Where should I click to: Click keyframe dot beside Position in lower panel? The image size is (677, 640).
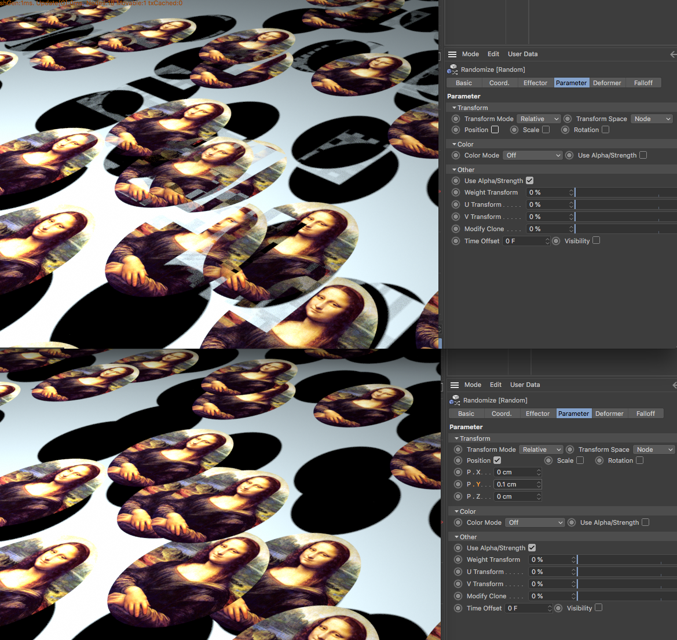[458, 461]
